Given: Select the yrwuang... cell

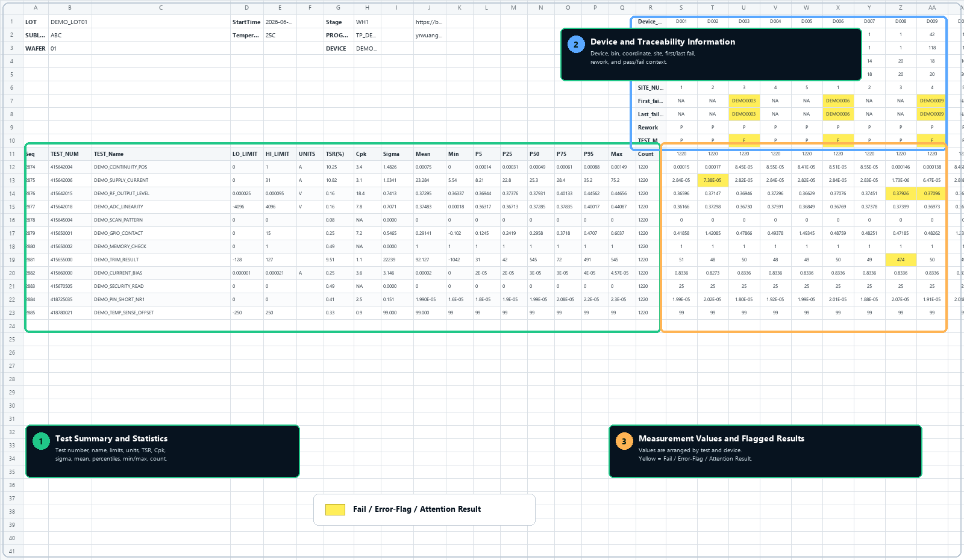Looking at the screenshot, I should pos(430,35).
